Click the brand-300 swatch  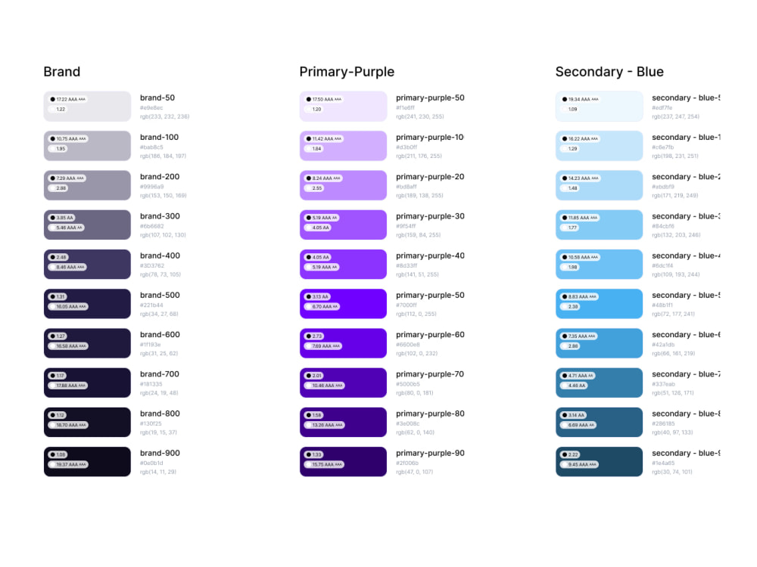[87, 225]
